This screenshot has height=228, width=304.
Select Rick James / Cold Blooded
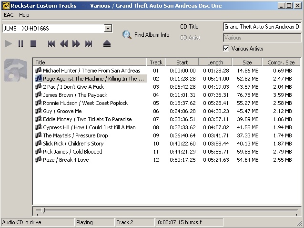pos(72,152)
